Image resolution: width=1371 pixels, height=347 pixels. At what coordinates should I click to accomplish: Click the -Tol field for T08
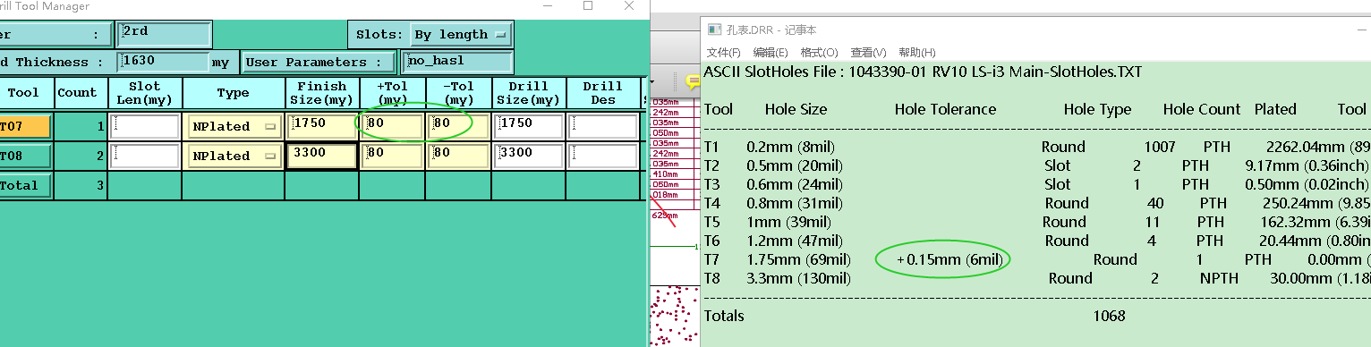click(x=458, y=156)
